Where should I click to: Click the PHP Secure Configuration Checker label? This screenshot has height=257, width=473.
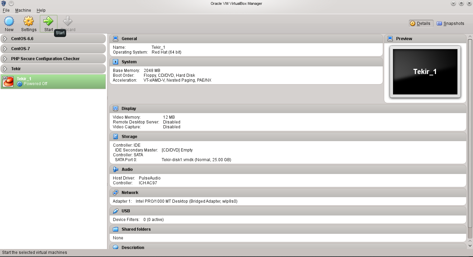pos(45,59)
